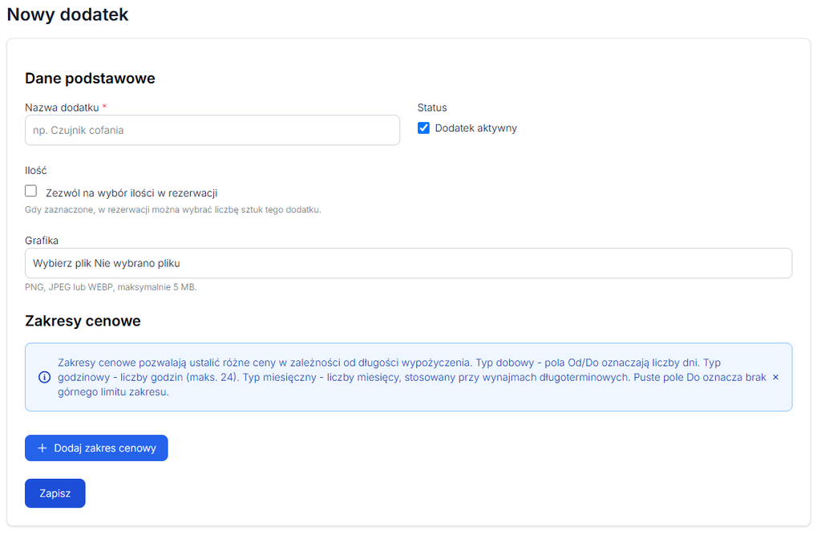Click the info icon in the blue alert
Screen dimensions: 821x535
pos(45,377)
